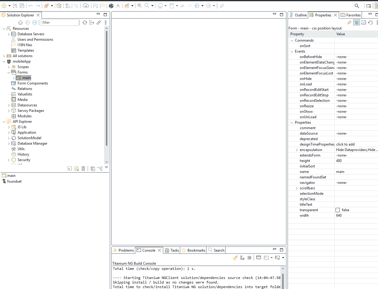Collapse the Events section in Properties

point(292,51)
